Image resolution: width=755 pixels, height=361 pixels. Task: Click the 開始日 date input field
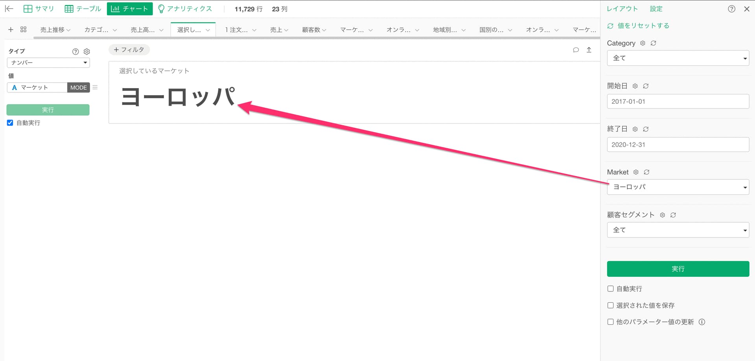[678, 101]
